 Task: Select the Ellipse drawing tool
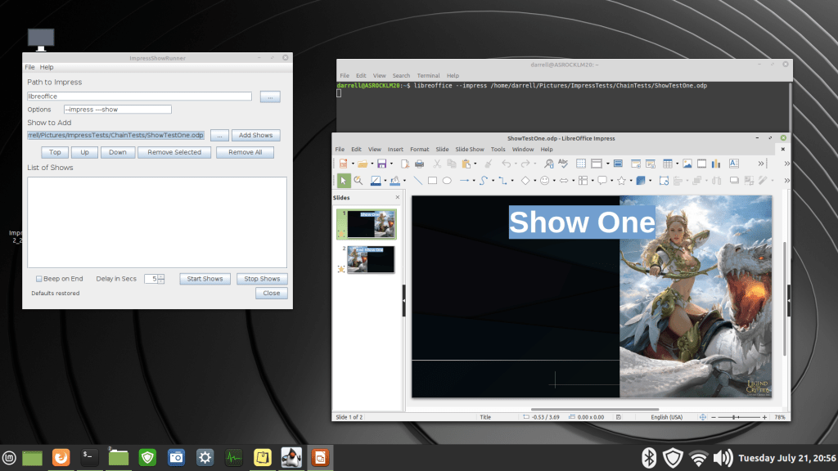pyautogui.click(x=447, y=181)
